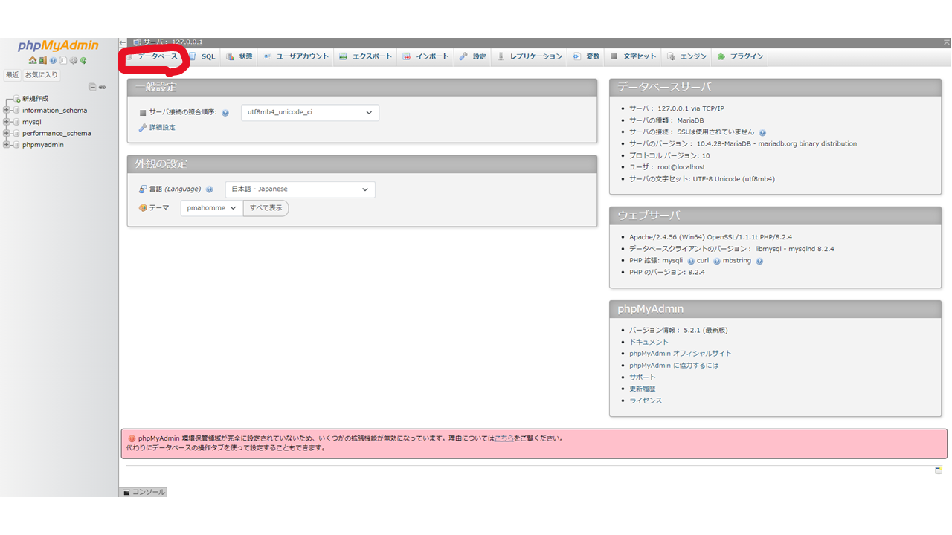Image resolution: width=952 pixels, height=535 pixels.
Task: Open the ユーザアカウント tab
Action: [x=296, y=56]
